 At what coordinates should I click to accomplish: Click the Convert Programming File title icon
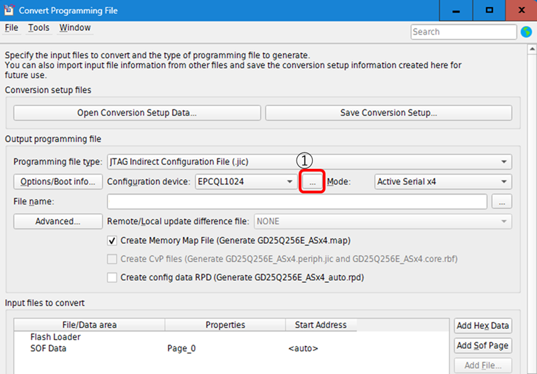[9, 10]
